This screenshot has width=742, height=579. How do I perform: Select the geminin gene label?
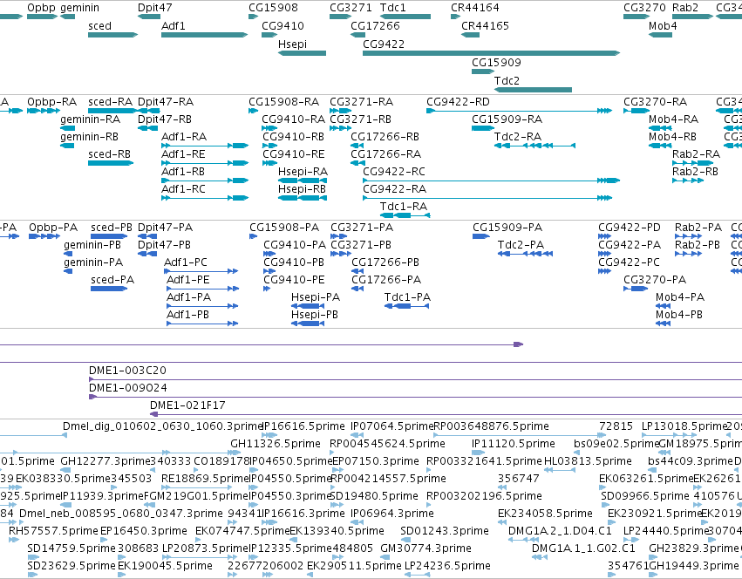click(x=80, y=8)
